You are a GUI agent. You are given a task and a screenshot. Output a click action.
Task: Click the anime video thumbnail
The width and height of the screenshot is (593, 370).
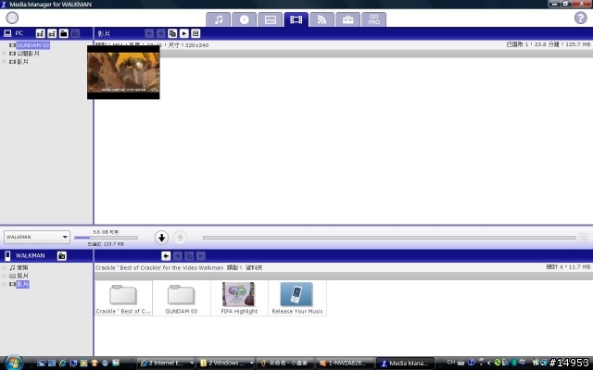click(x=123, y=72)
